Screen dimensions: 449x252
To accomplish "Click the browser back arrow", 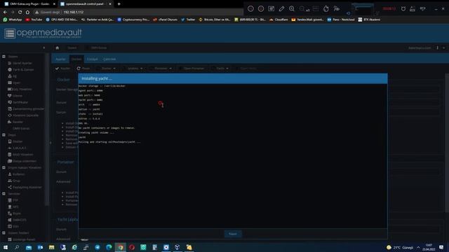I will pyautogui.click(x=5, y=13).
